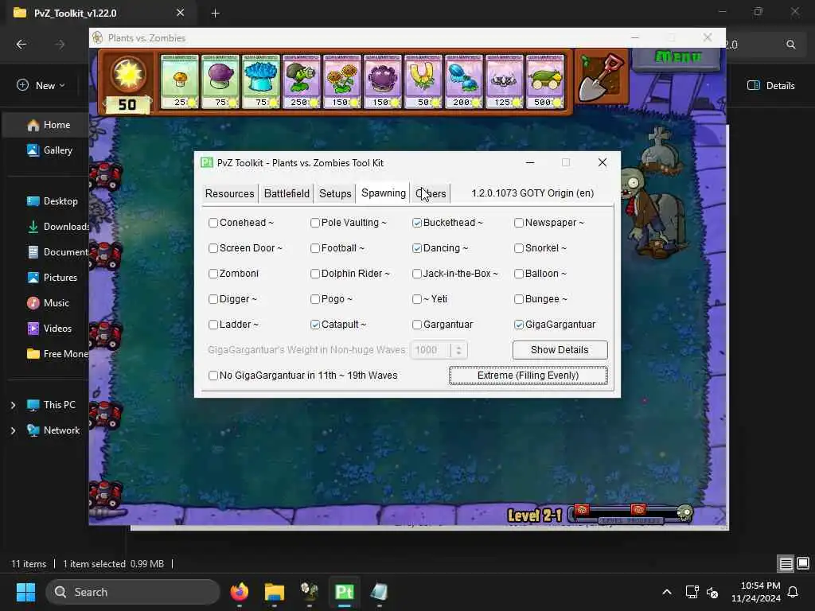815x611 pixels.
Task: Select the Puff-shroom seed packet costing 25
Action: coord(179,81)
